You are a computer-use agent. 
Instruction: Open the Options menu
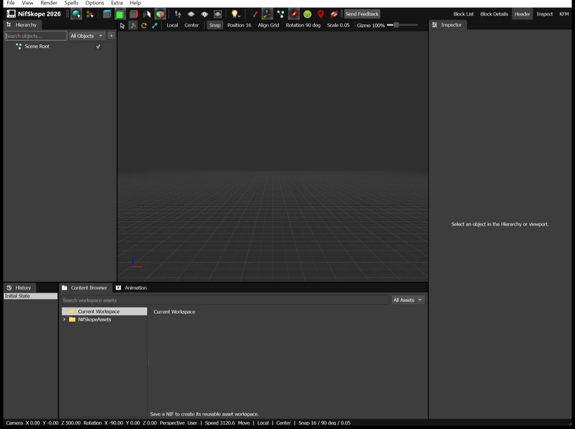coord(94,3)
